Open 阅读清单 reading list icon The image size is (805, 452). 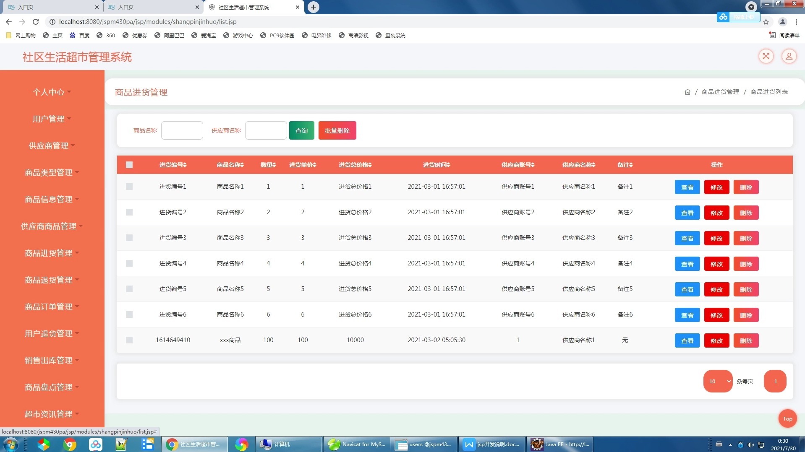784,35
